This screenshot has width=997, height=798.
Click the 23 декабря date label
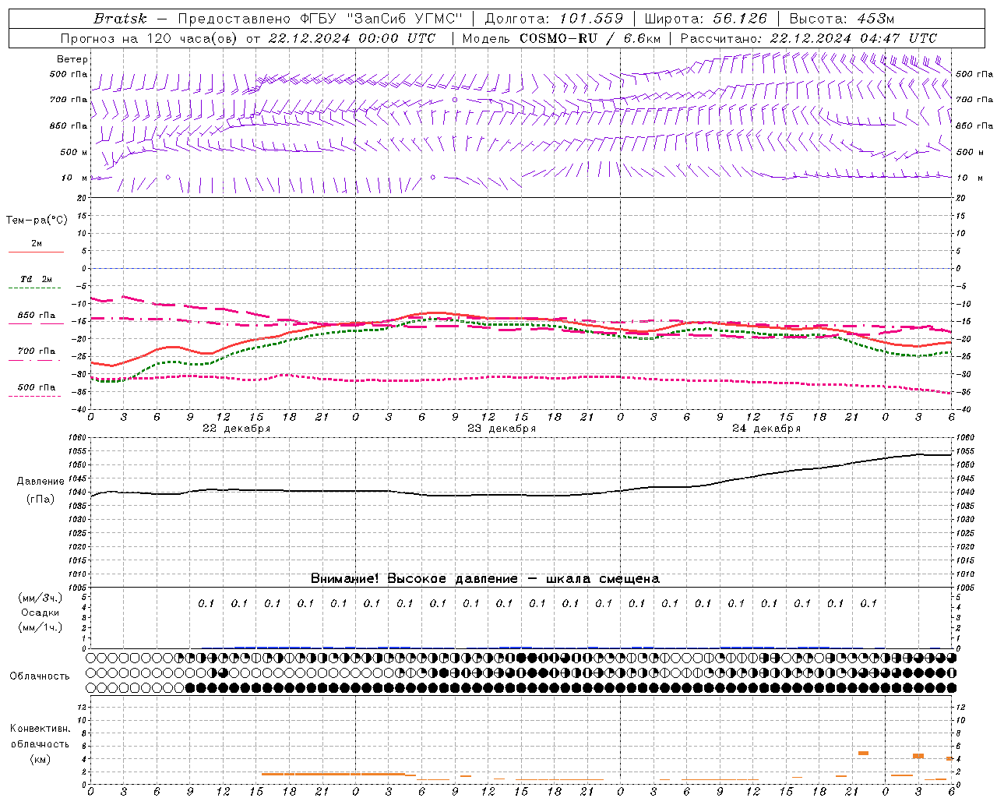[501, 429]
